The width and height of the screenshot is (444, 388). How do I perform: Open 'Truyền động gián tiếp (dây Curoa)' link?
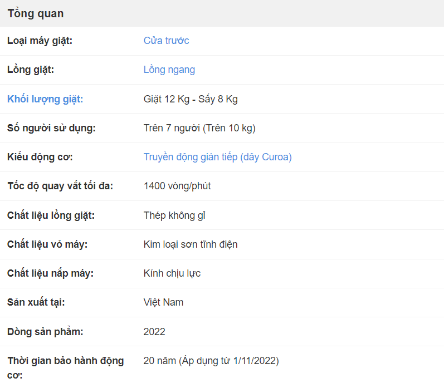[x=217, y=157]
